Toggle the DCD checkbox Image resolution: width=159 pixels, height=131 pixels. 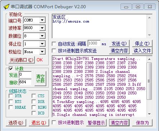(x=34, y=113)
